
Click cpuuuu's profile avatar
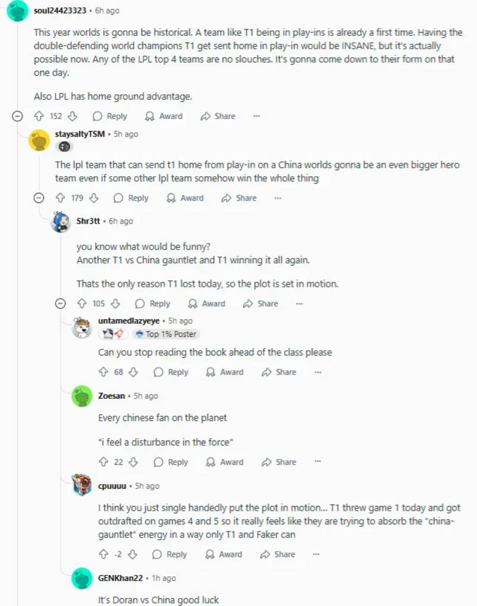(82, 485)
